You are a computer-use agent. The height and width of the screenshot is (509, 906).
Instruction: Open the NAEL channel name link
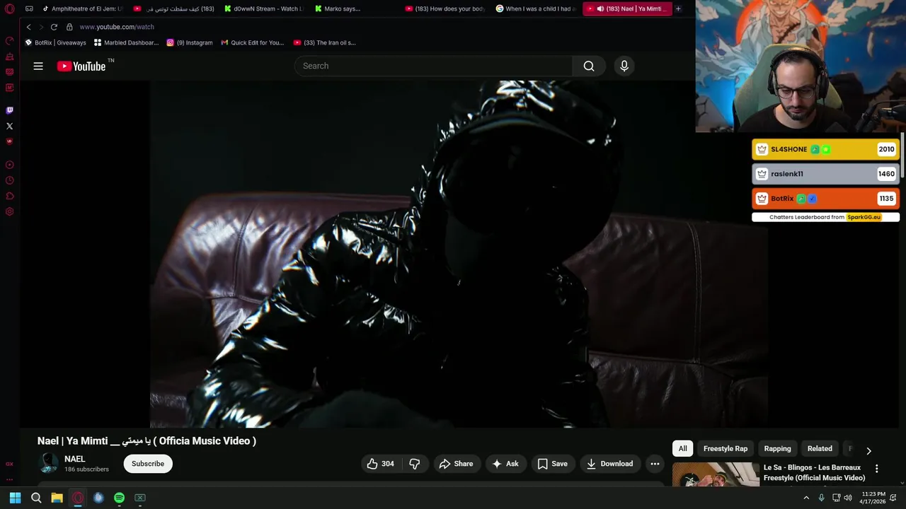tap(74, 459)
